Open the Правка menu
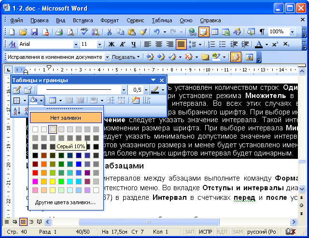The width and height of the screenshot is (309, 238). coord(40,20)
